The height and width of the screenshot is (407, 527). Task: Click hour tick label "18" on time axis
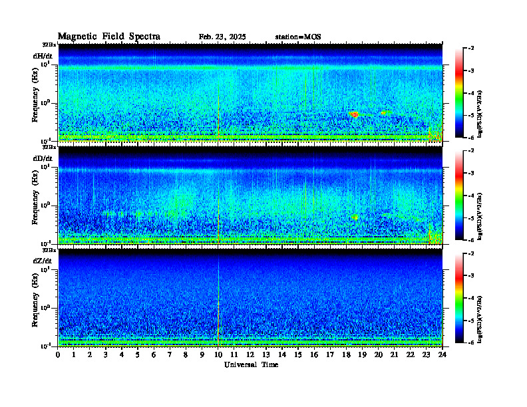pyautogui.click(x=346, y=355)
